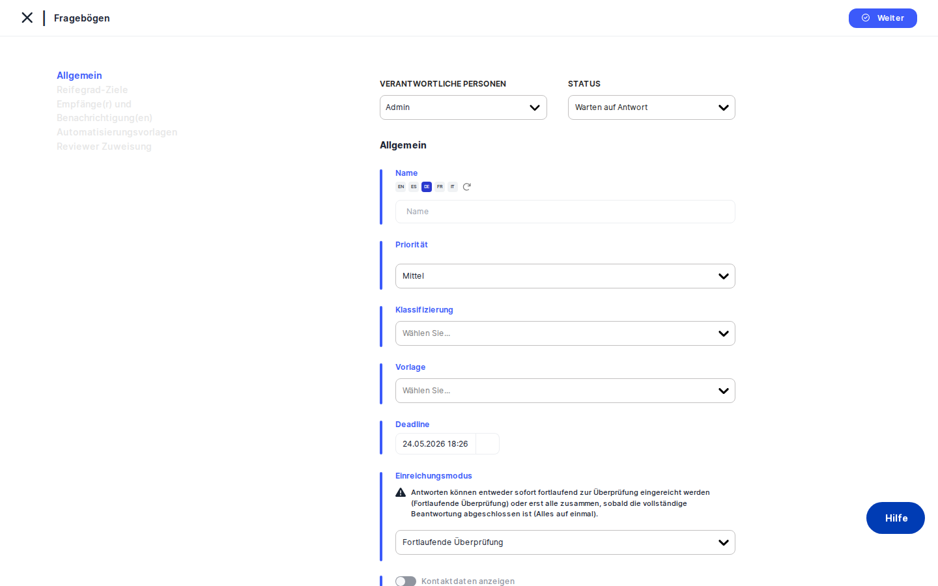938x586 pixels.
Task: Click the VERANTWORTLICHE PERSONEN heading label
Action: click(443, 84)
